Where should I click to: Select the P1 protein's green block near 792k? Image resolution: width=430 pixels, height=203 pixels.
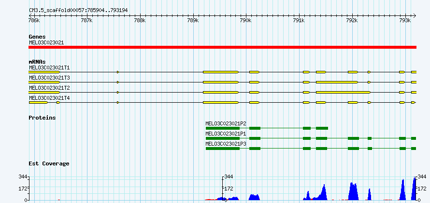tap(353, 138)
